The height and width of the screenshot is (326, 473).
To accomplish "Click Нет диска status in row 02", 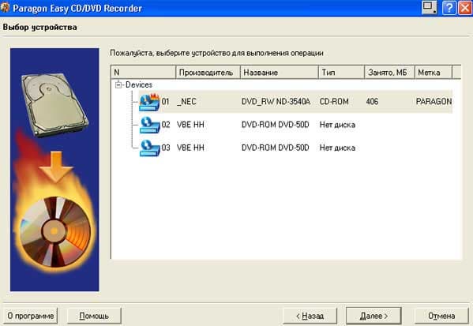I will coord(337,125).
